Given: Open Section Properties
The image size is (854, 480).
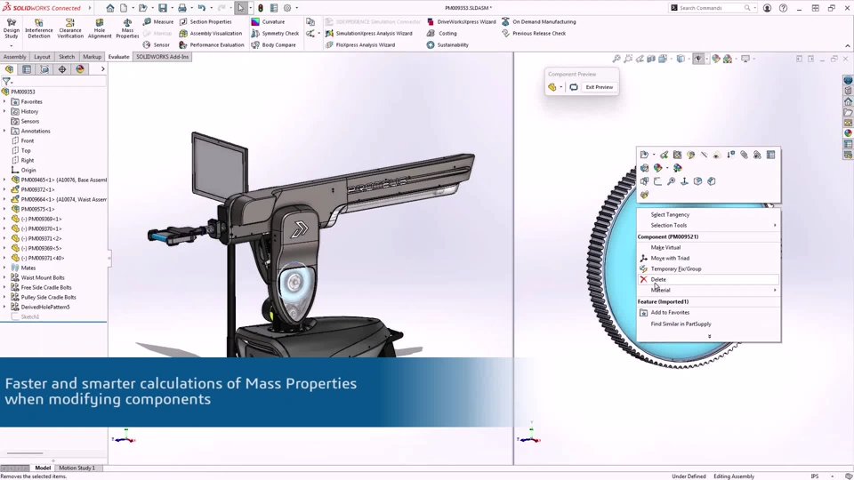Looking at the screenshot, I should point(205,21).
